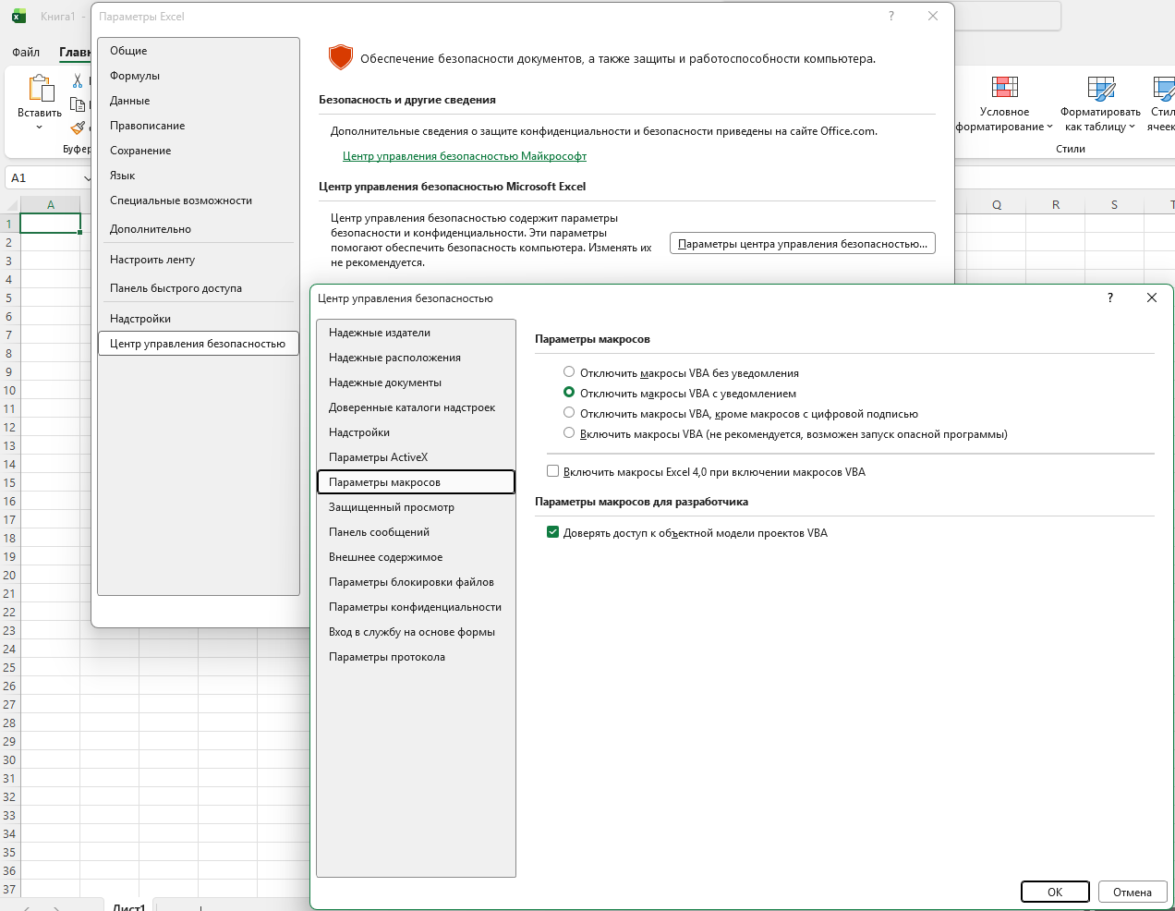Viewport: 1175px width, 911px height.
Task: Select cell A1 in the worksheet
Action: click(x=50, y=223)
